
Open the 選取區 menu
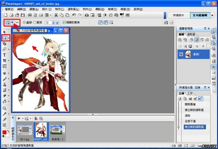click(x=73, y=9)
